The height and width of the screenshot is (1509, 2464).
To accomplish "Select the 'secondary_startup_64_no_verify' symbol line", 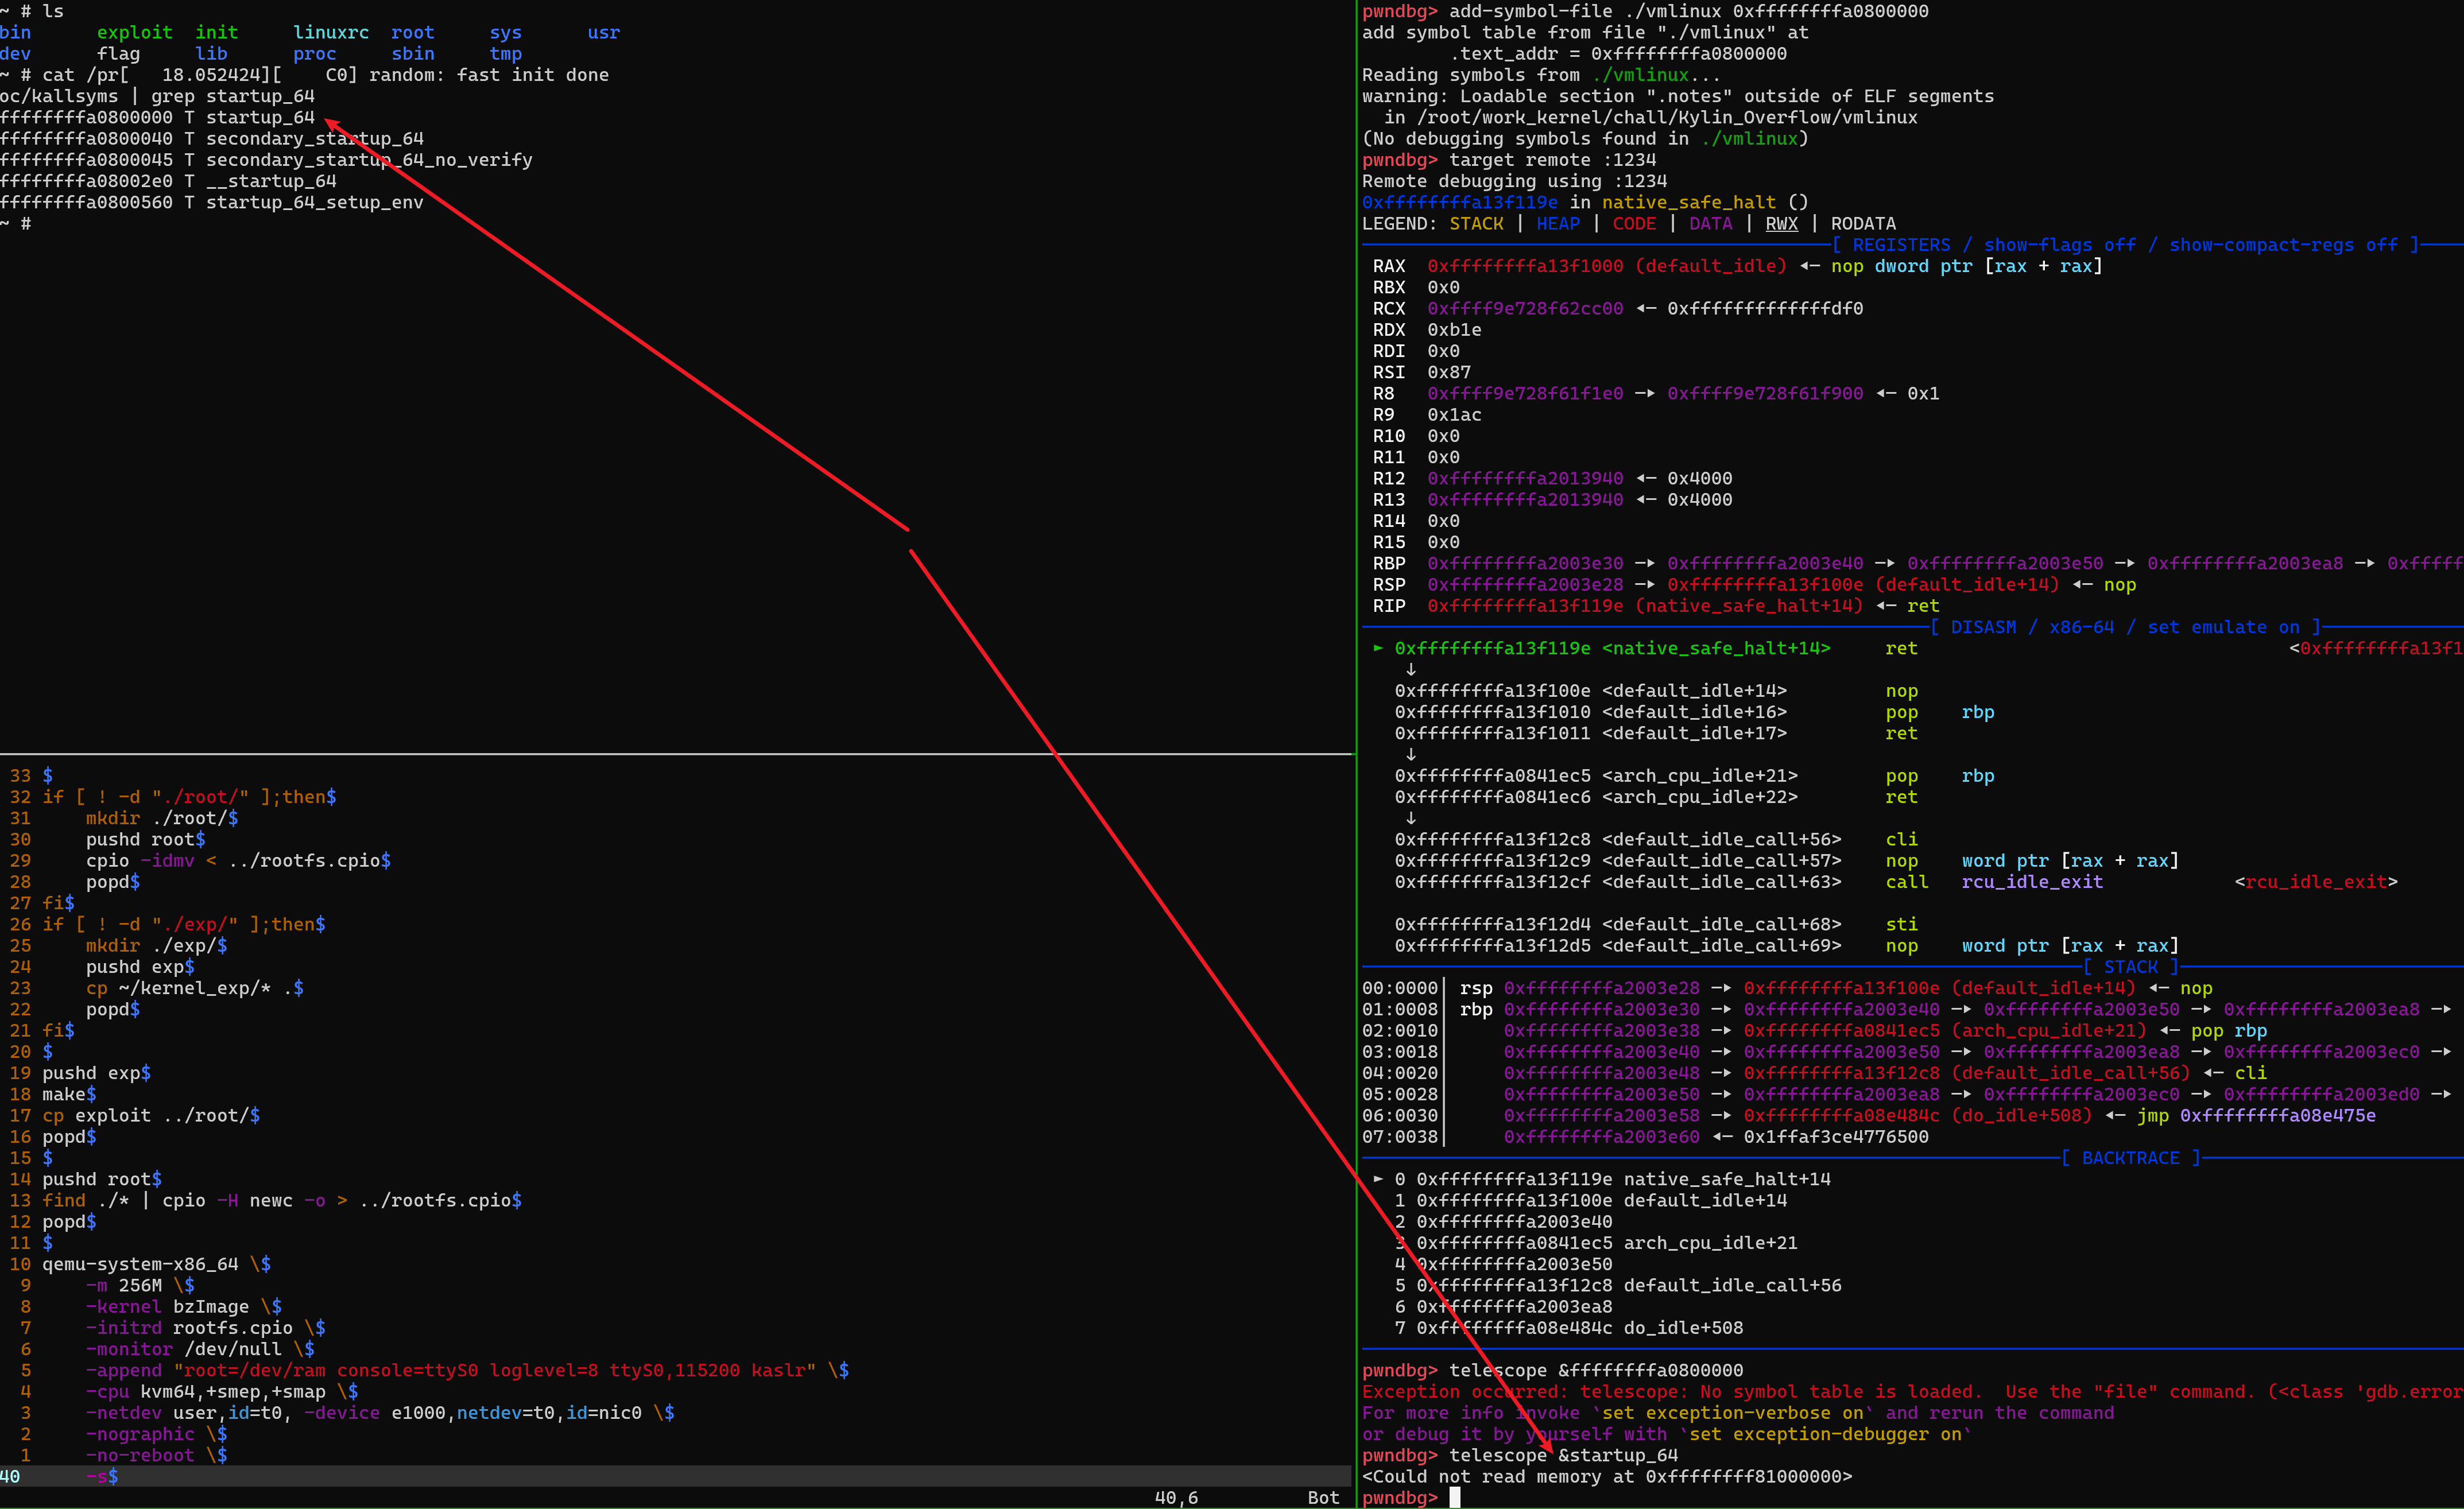I will pos(266,159).
